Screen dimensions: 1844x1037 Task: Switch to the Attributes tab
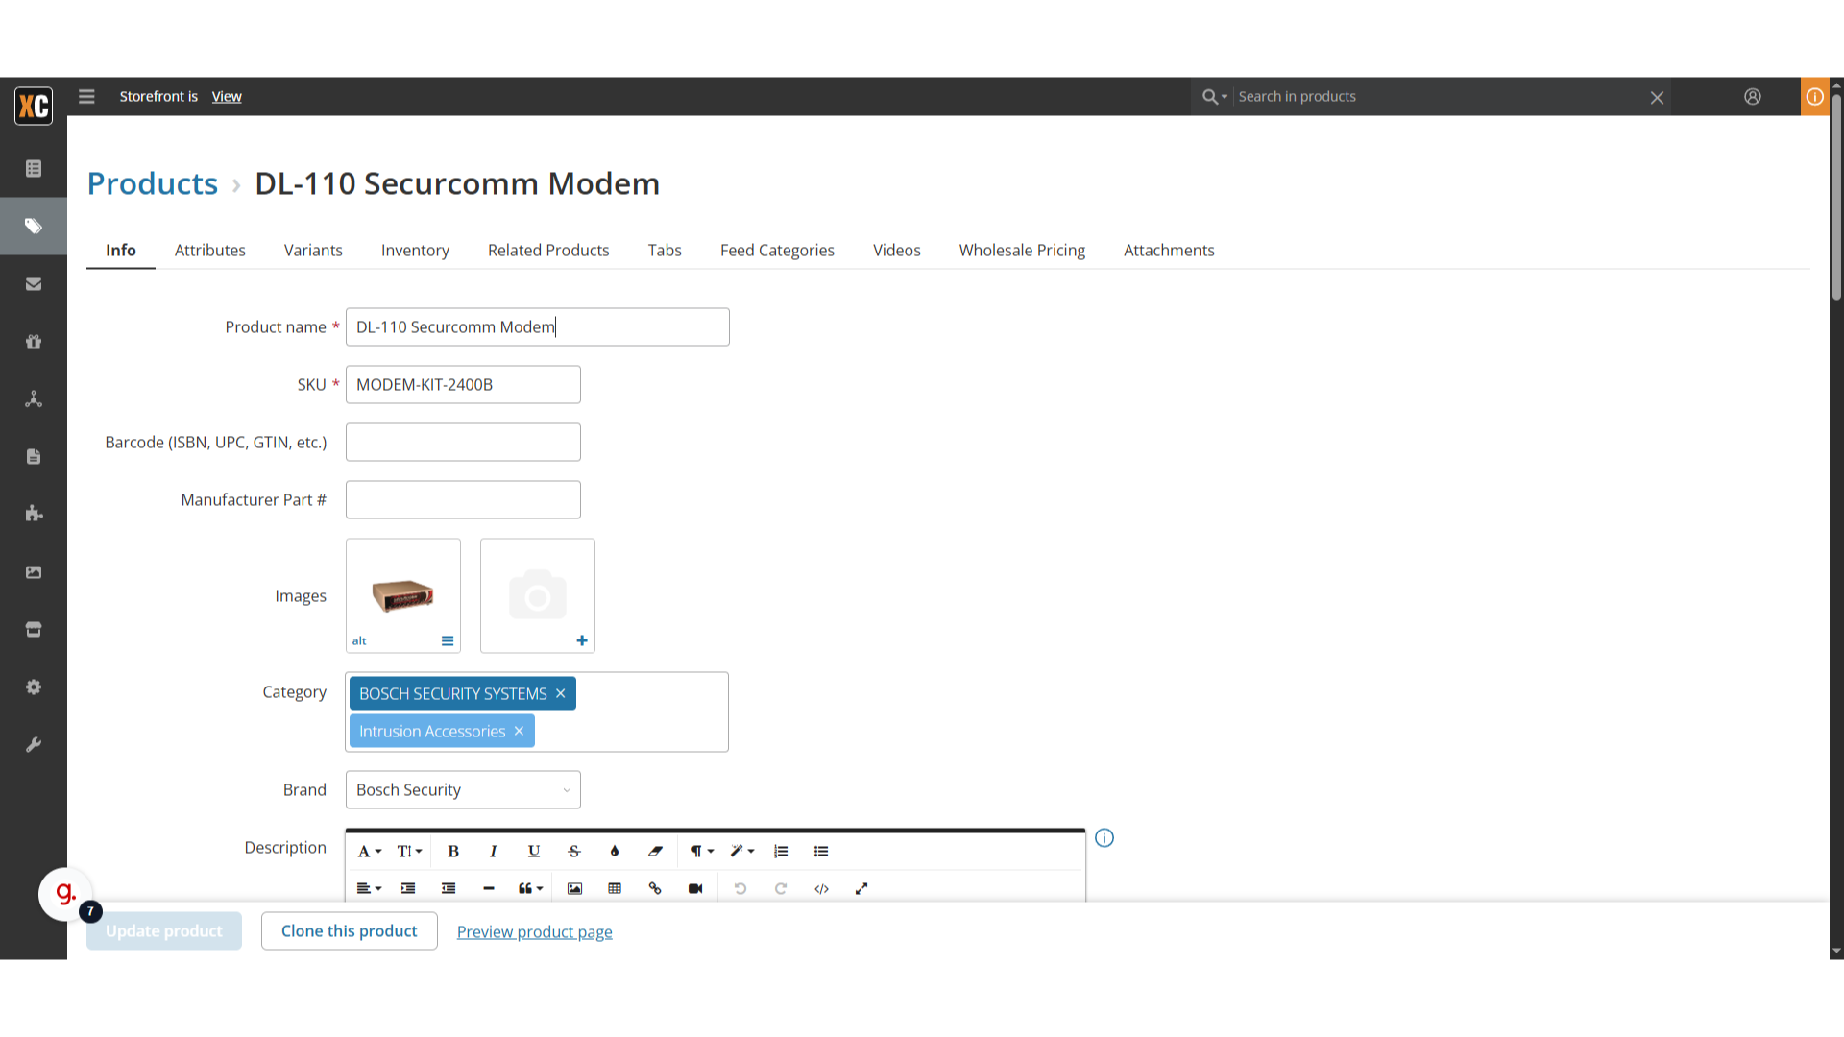tap(210, 250)
